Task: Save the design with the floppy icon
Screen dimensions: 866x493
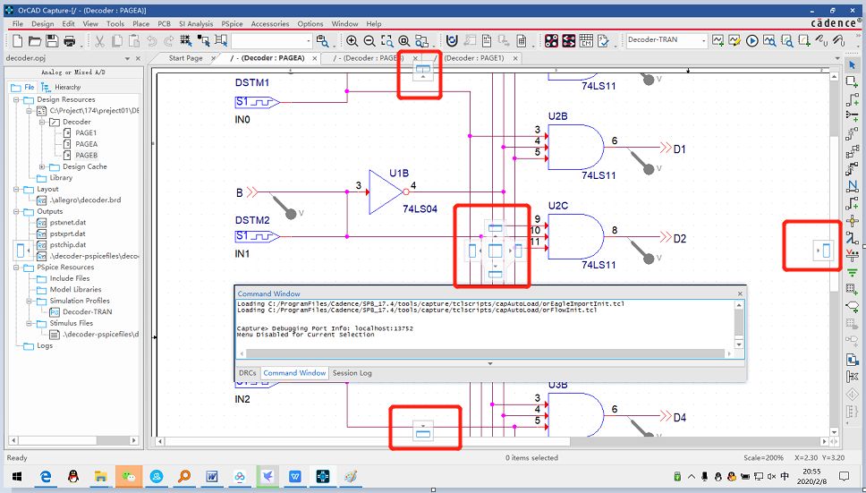Action: tap(52, 41)
